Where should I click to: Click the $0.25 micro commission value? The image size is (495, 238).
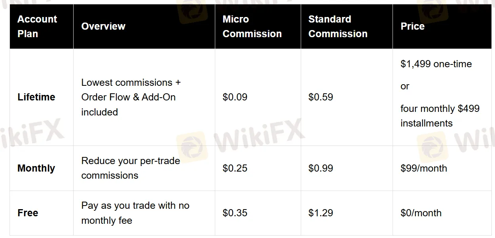click(x=235, y=168)
